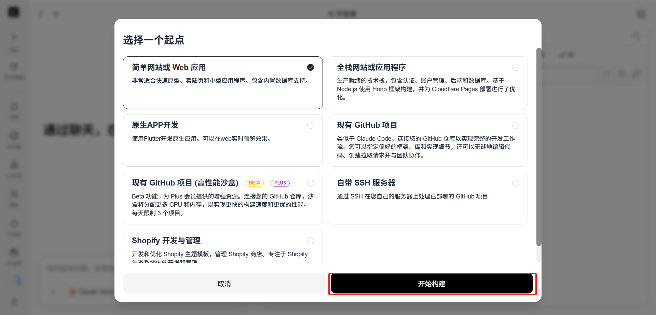Click the 选择一个起点 dialog heading
The height and width of the screenshot is (315, 656).
click(153, 40)
